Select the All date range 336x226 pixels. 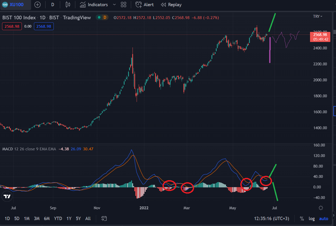pos(88,219)
